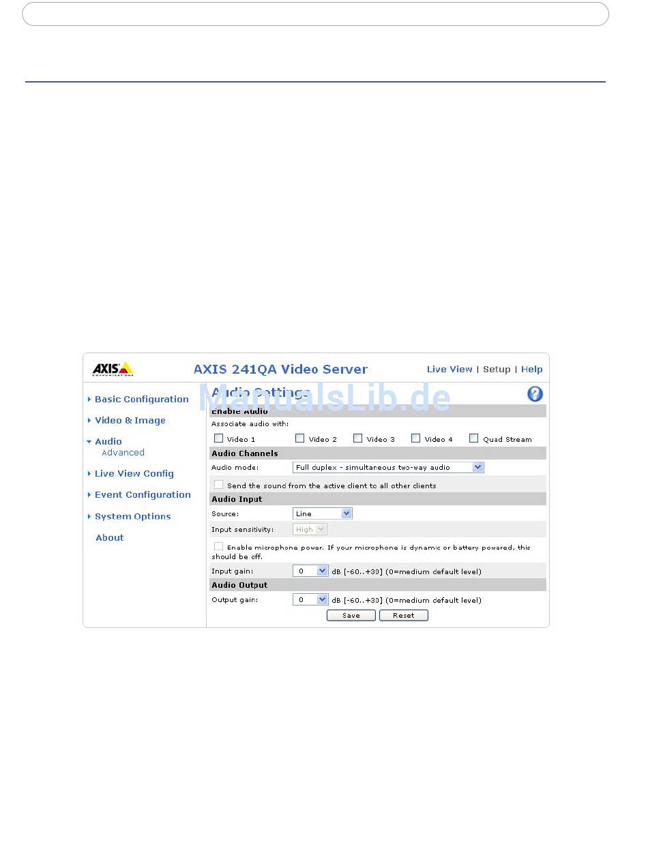Viewport: 648px width, 868px height.
Task: Open the Output gain dropdown
Action: [x=311, y=600]
